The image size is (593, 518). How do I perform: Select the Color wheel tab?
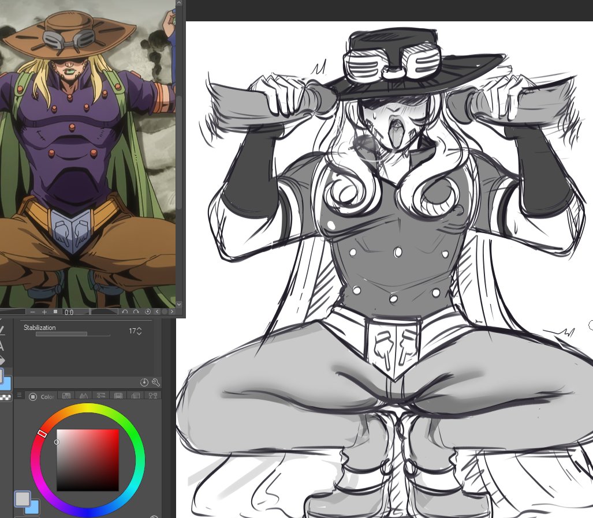42,396
